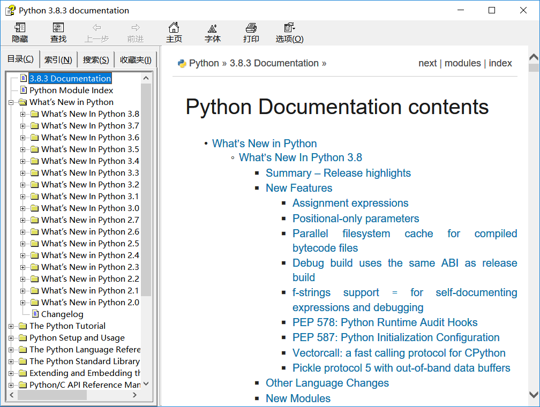Expand What's New In Python 3.2 node
The height and width of the screenshot is (407, 540).
point(22,185)
